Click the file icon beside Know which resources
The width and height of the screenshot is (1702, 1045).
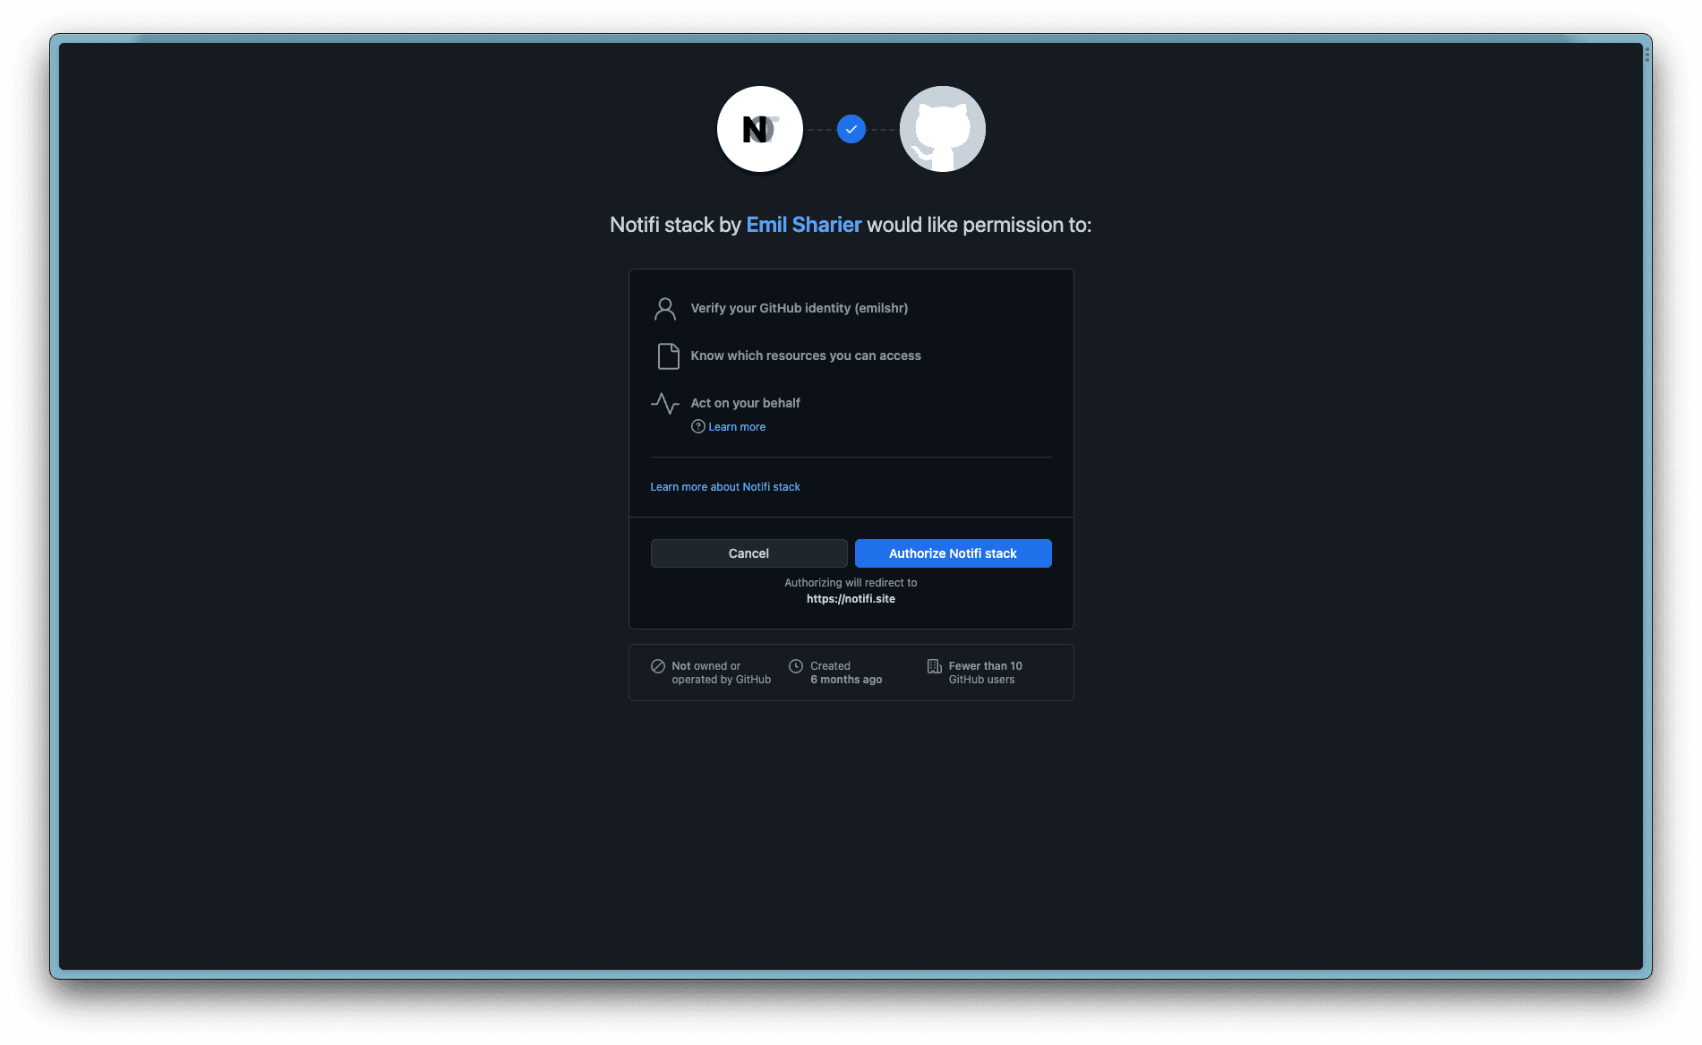(x=668, y=356)
